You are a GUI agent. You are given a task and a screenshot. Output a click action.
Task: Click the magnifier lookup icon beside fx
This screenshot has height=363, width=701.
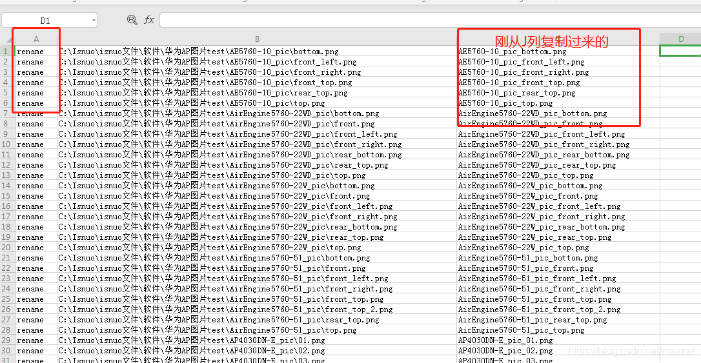132,19
